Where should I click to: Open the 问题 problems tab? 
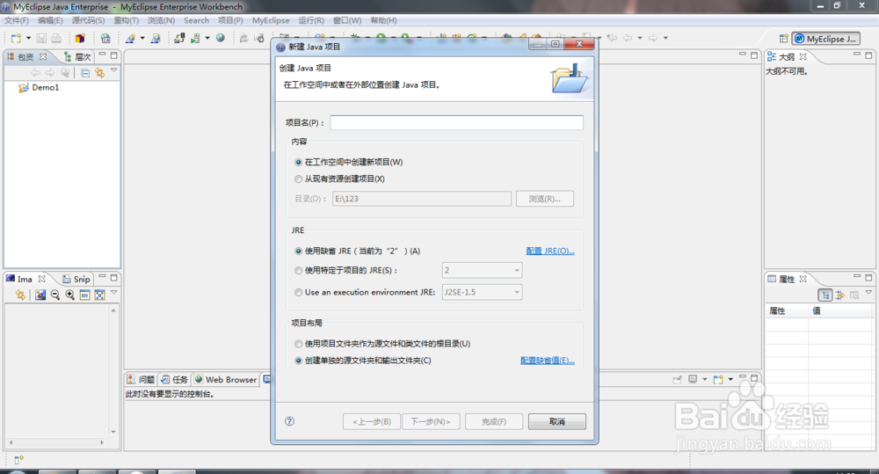point(142,379)
